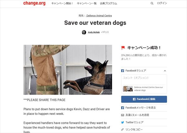
Task: Open the Defence Animal Centre link
Action: click(x=99, y=16)
